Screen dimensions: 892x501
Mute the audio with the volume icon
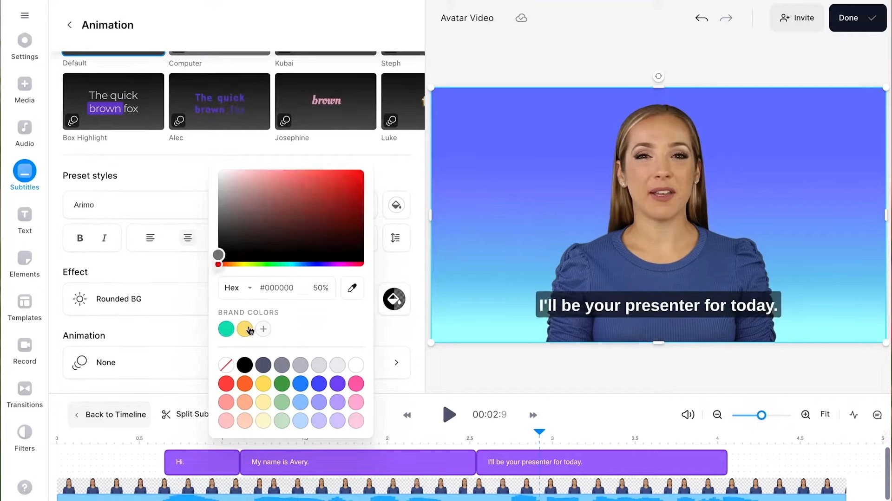[688, 415]
